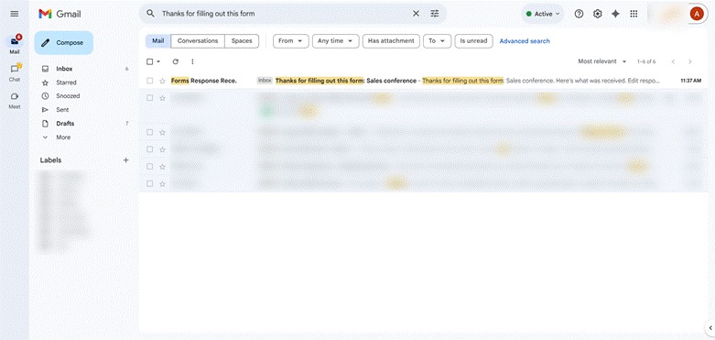Click the Gmail logo
This screenshot has height=340, width=715.
pyautogui.click(x=60, y=14)
